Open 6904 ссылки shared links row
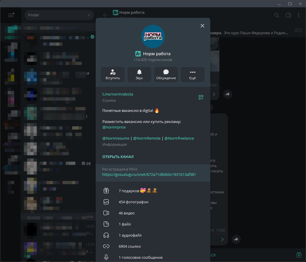Image resolution: width=306 pixels, height=262 pixels. tap(153, 246)
